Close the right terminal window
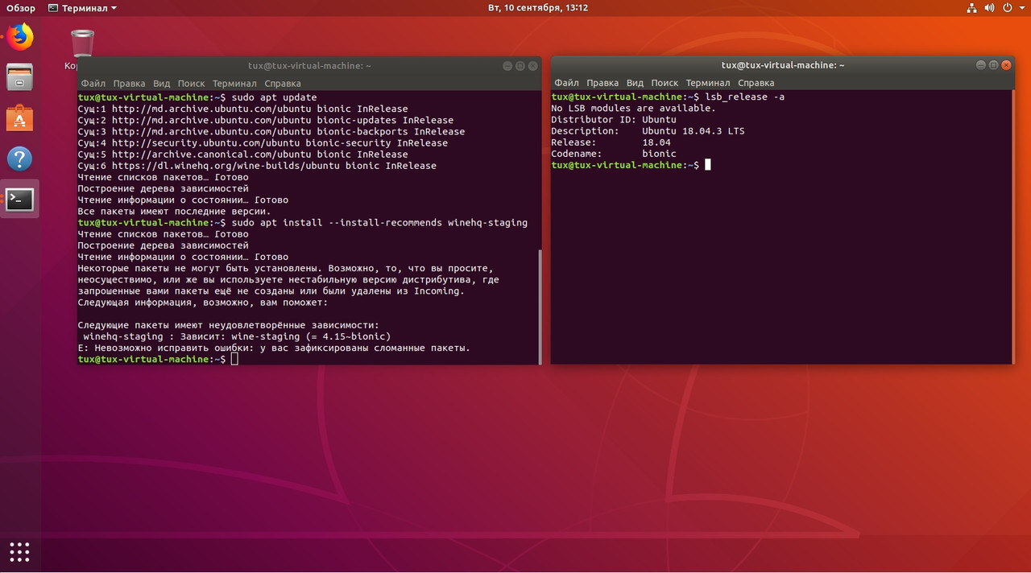Viewport: 1031px width, 573px height. [x=1006, y=65]
